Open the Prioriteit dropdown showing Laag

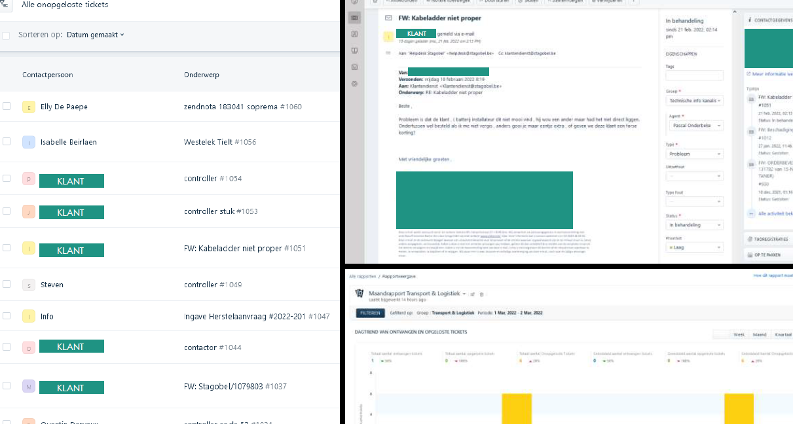(x=694, y=248)
